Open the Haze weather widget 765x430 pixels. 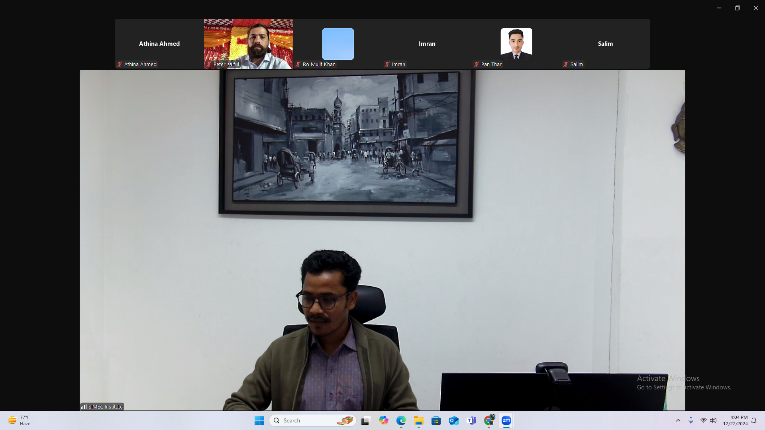[x=19, y=420]
